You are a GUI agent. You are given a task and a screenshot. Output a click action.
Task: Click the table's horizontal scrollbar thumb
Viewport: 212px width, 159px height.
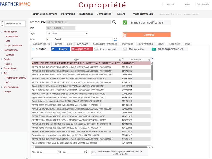[x=91, y=147]
